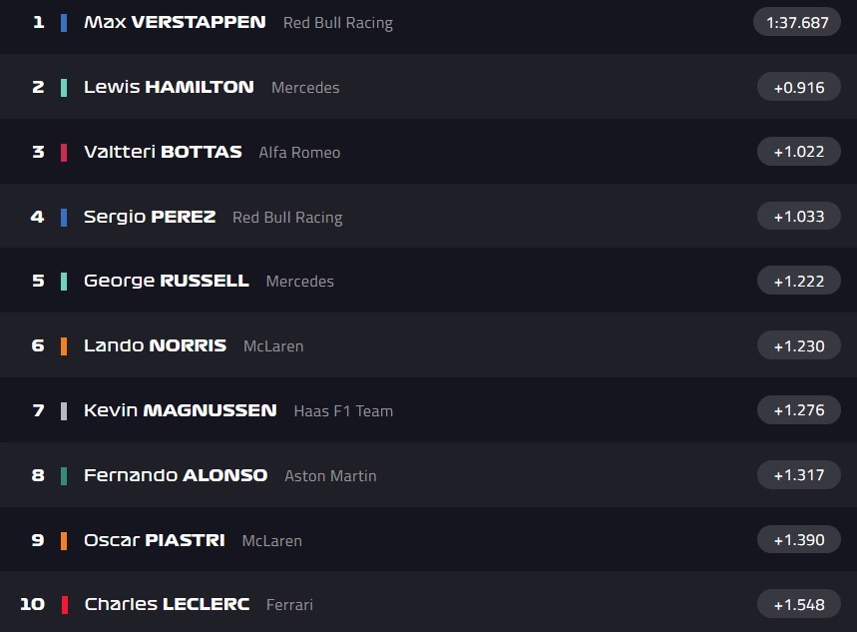Click the 1:37.687 lap time pill
Screen dimensions: 857x632
pos(798,22)
